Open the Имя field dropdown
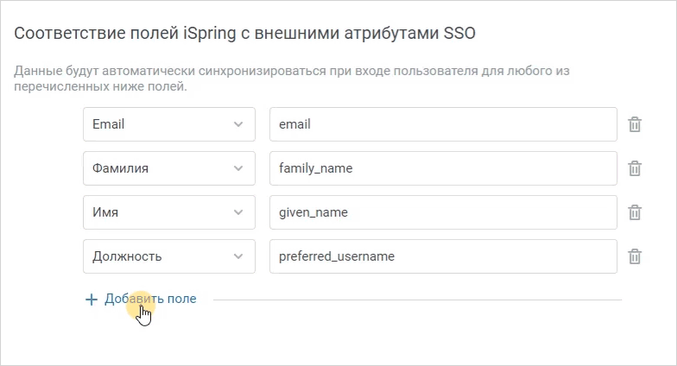The image size is (677, 366). 169,212
